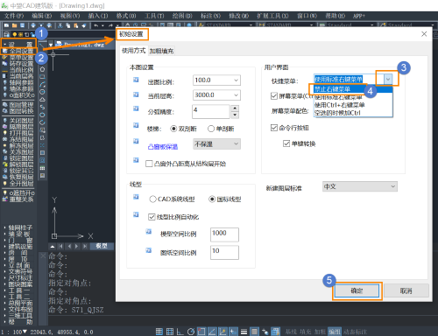Click 模型空间比例 input field

224,234
